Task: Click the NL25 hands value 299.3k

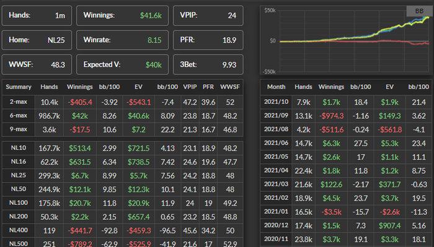Action: (x=49, y=176)
